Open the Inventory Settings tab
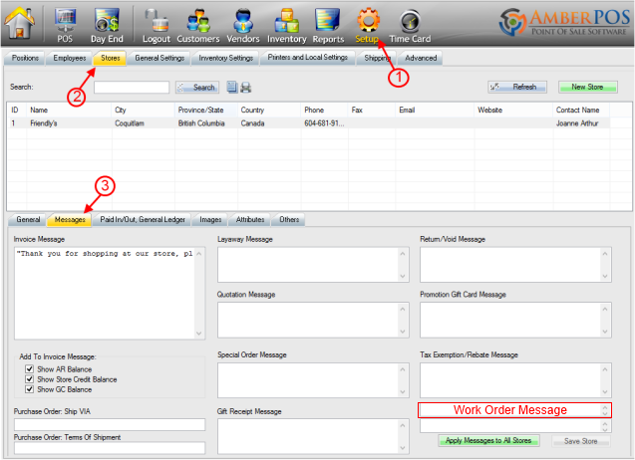Screen dimensions: 635x460 click(x=225, y=58)
